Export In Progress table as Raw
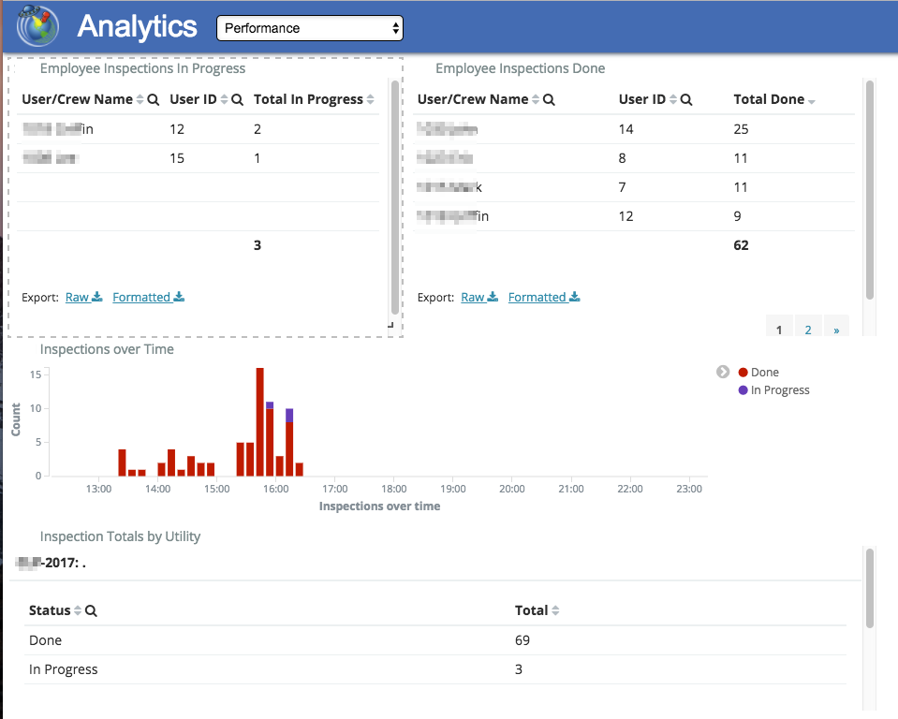 pyautogui.click(x=83, y=297)
